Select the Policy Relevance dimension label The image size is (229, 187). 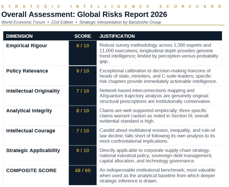pos(27,71)
